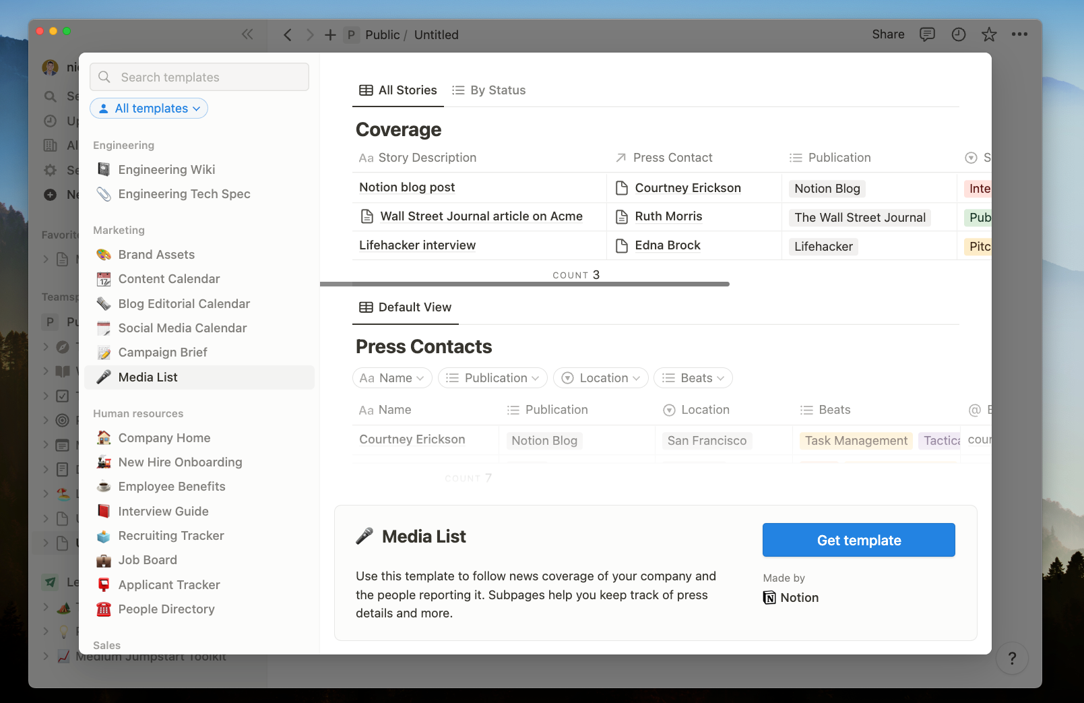Open the Untitled page breadcrumb
Screen dimensions: 1084x703
coord(437,35)
